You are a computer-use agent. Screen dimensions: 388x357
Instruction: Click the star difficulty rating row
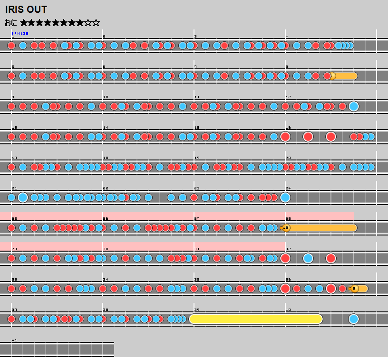[x=60, y=22]
